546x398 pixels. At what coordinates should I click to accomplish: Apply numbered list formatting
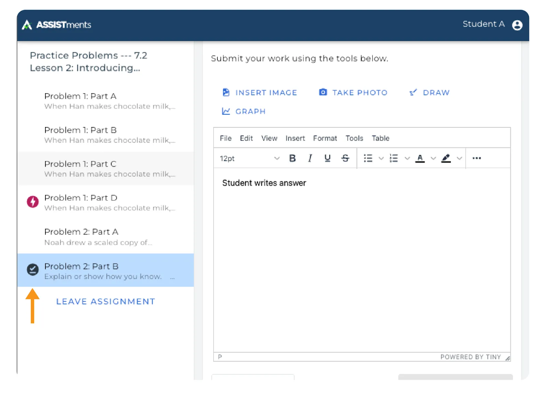point(394,158)
